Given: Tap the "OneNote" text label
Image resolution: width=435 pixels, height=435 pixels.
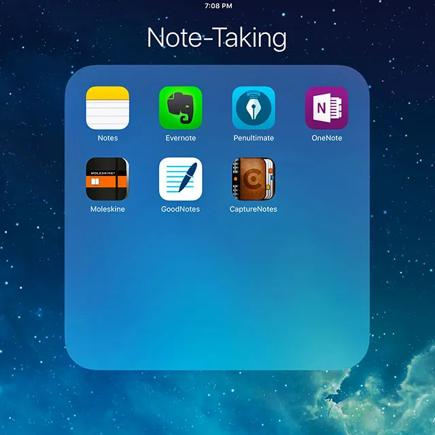Looking at the screenshot, I should pyautogui.click(x=327, y=138).
